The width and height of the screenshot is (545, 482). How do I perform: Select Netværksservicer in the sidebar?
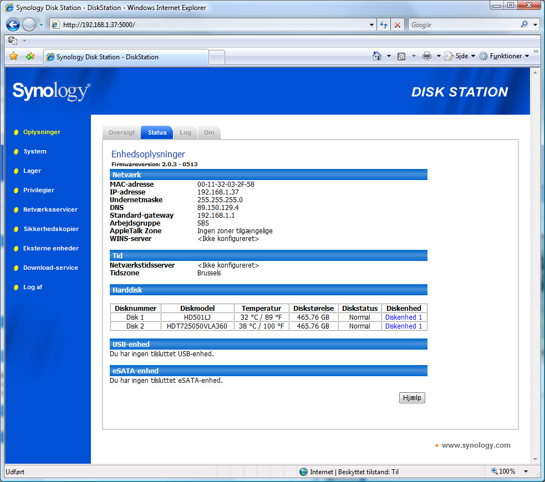50,209
